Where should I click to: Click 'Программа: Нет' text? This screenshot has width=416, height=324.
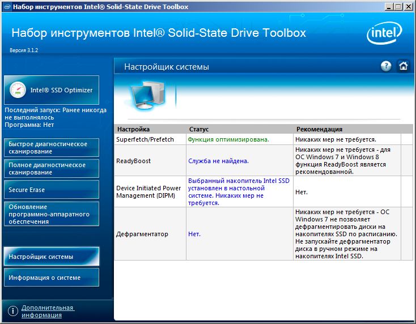point(29,125)
